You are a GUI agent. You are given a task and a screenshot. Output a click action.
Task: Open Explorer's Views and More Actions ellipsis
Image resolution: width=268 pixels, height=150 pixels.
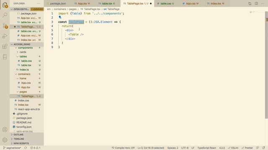click(39, 3)
